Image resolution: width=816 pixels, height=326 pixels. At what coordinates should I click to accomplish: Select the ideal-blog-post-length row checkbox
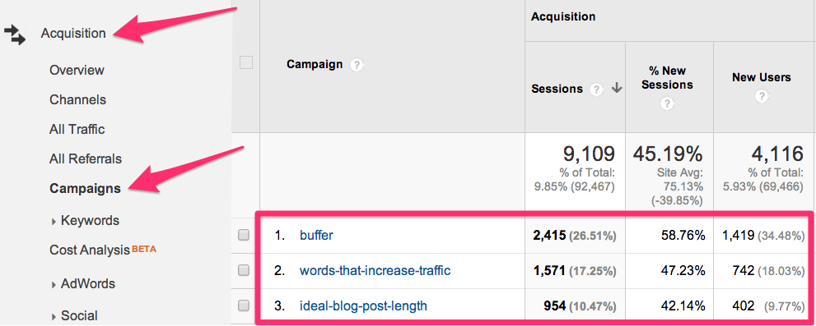tap(244, 305)
